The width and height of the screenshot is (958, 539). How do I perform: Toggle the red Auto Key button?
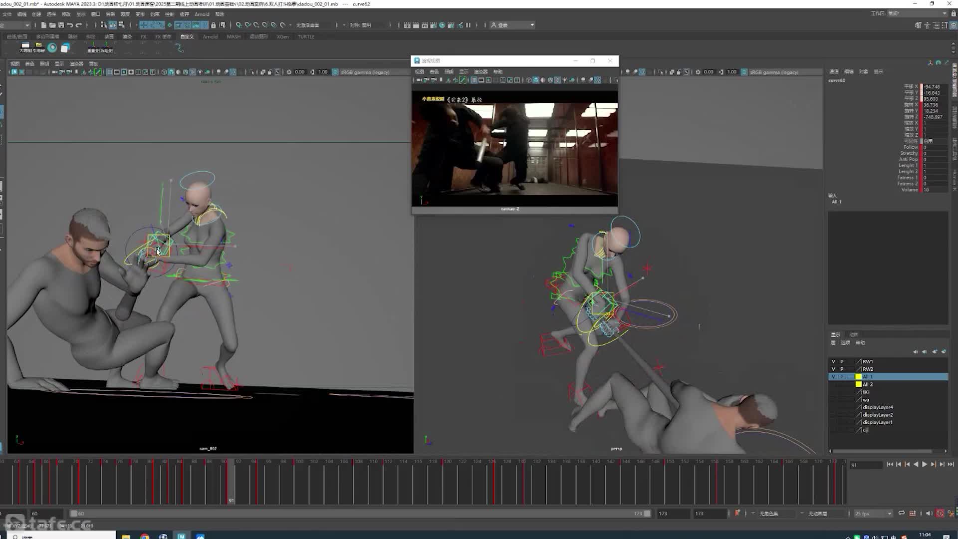coord(940,513)
